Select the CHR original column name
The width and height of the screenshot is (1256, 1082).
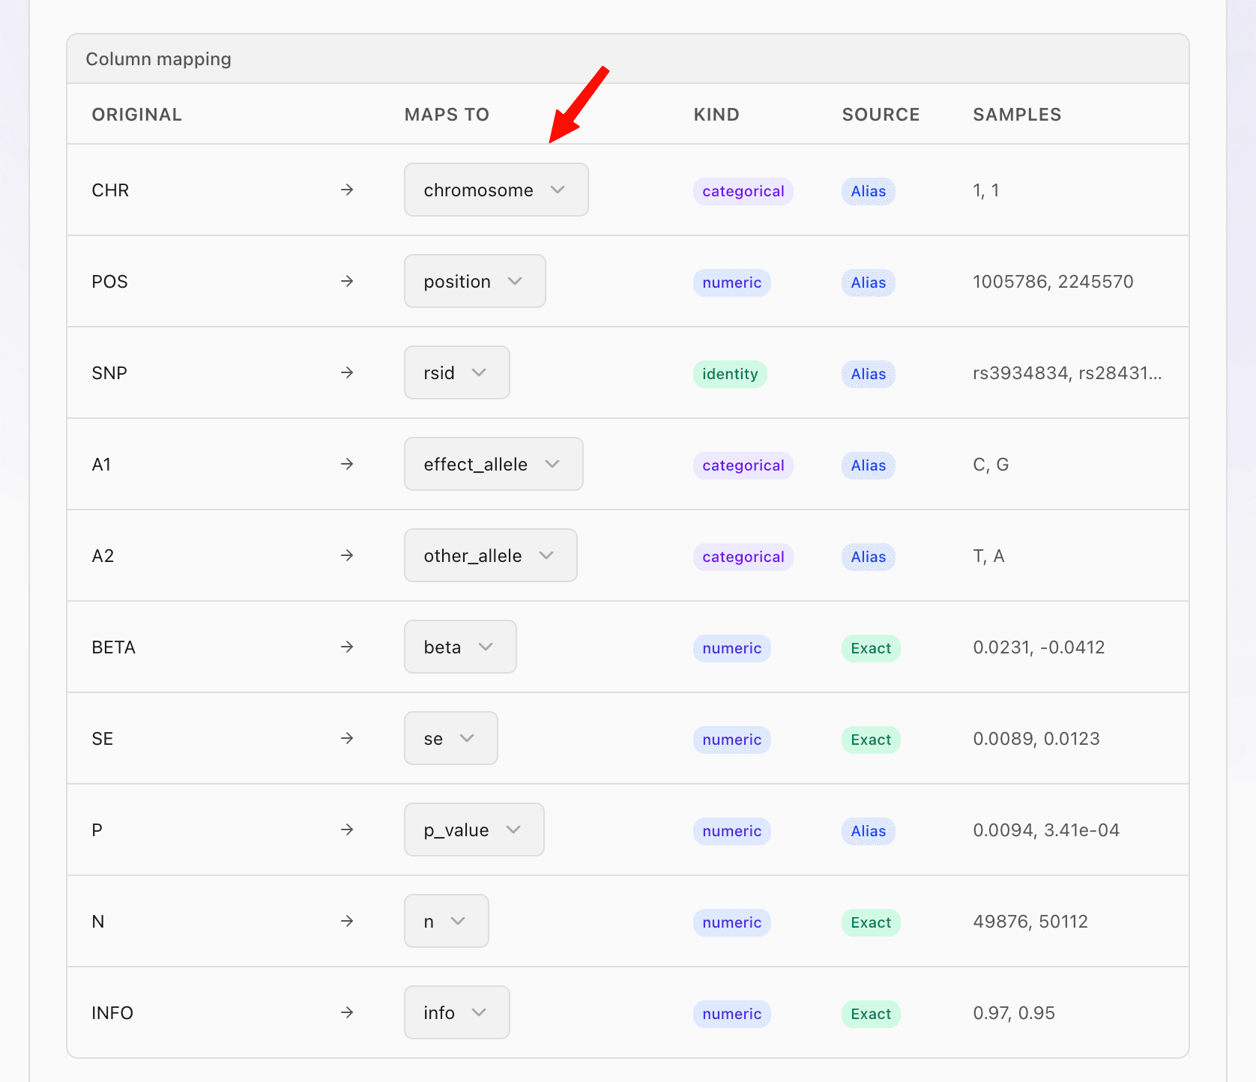110,190
